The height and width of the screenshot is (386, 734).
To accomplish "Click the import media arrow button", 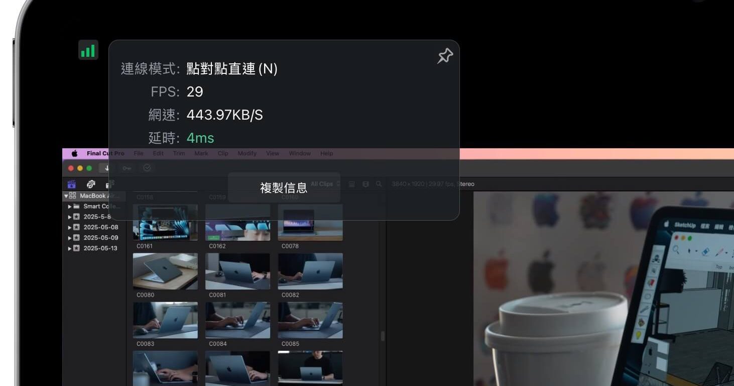I will tap(106, 168).
